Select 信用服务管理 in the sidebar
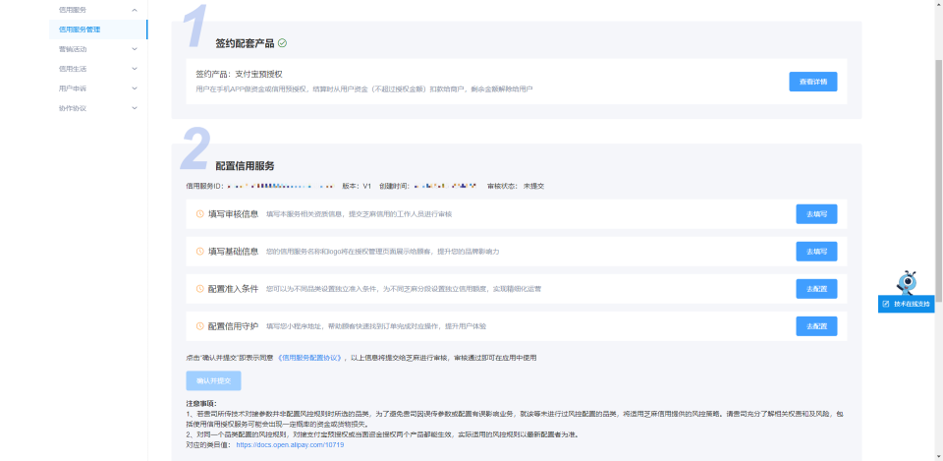943x461 pixels. click(x=98, y=29)
